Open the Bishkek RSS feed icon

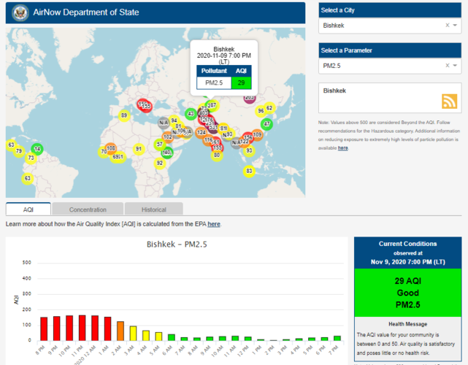[448, 101]
